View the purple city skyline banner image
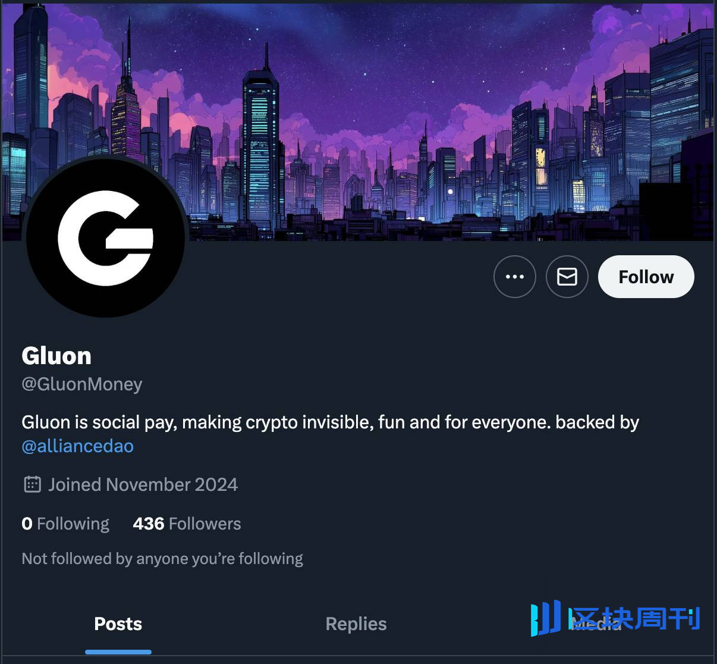The height and width of the screenshot is (664, 717). click(358, 122)
